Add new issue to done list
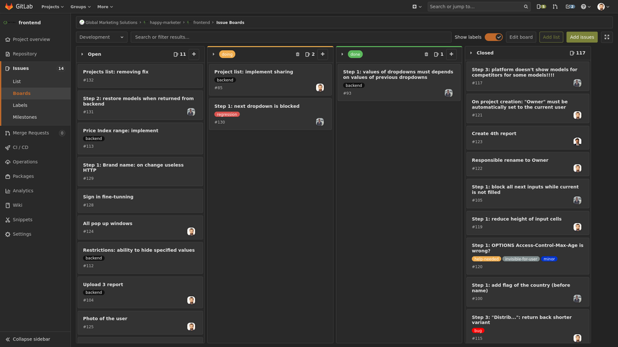Image resolution: width=618 pixels, height=347 pixels. pos(451,54)
